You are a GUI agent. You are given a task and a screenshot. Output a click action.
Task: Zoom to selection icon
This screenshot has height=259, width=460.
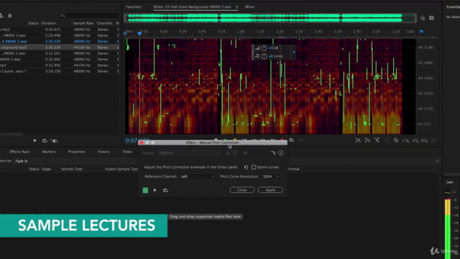pos(425,141)
